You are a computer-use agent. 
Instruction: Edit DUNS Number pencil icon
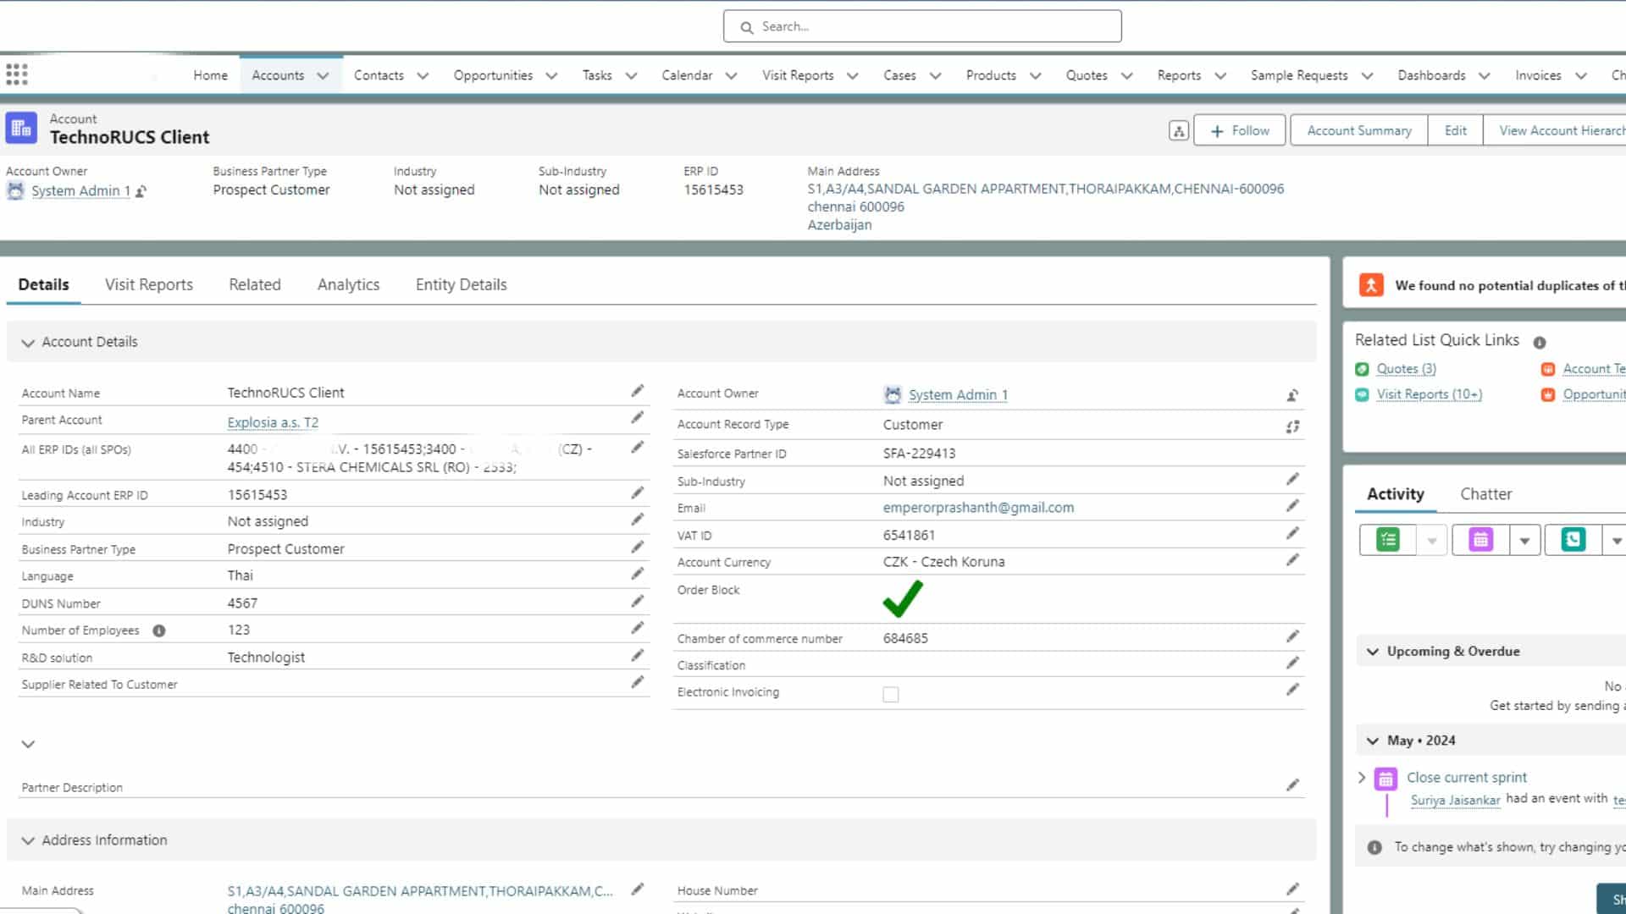point(637,602)
